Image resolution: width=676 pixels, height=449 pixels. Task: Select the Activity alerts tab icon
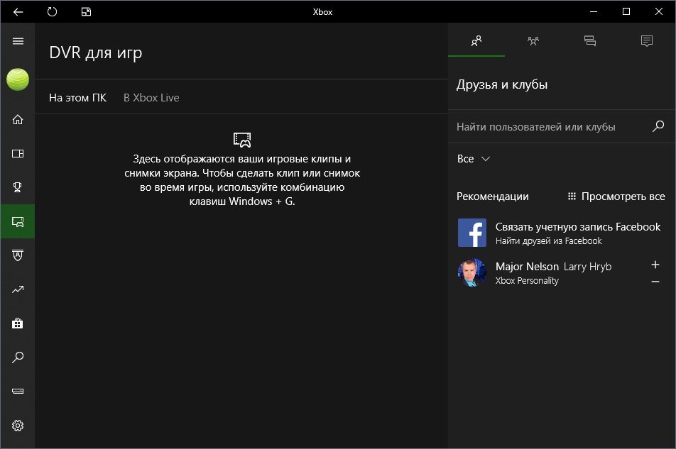click(647, 41)
